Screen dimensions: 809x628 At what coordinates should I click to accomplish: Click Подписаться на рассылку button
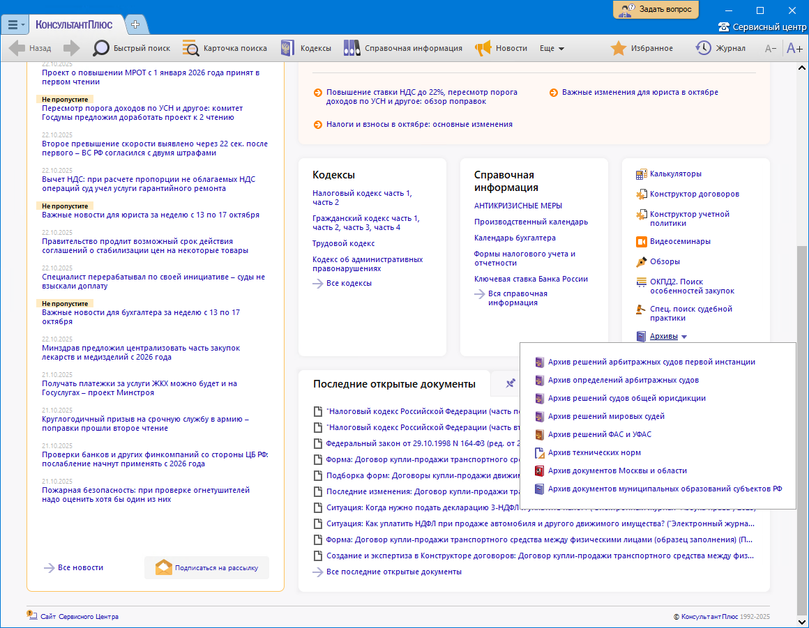(206, 567)
